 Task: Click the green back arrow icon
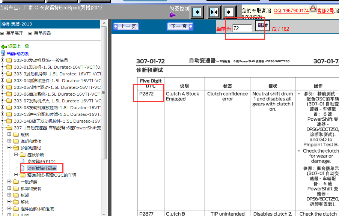pos(4,46)
